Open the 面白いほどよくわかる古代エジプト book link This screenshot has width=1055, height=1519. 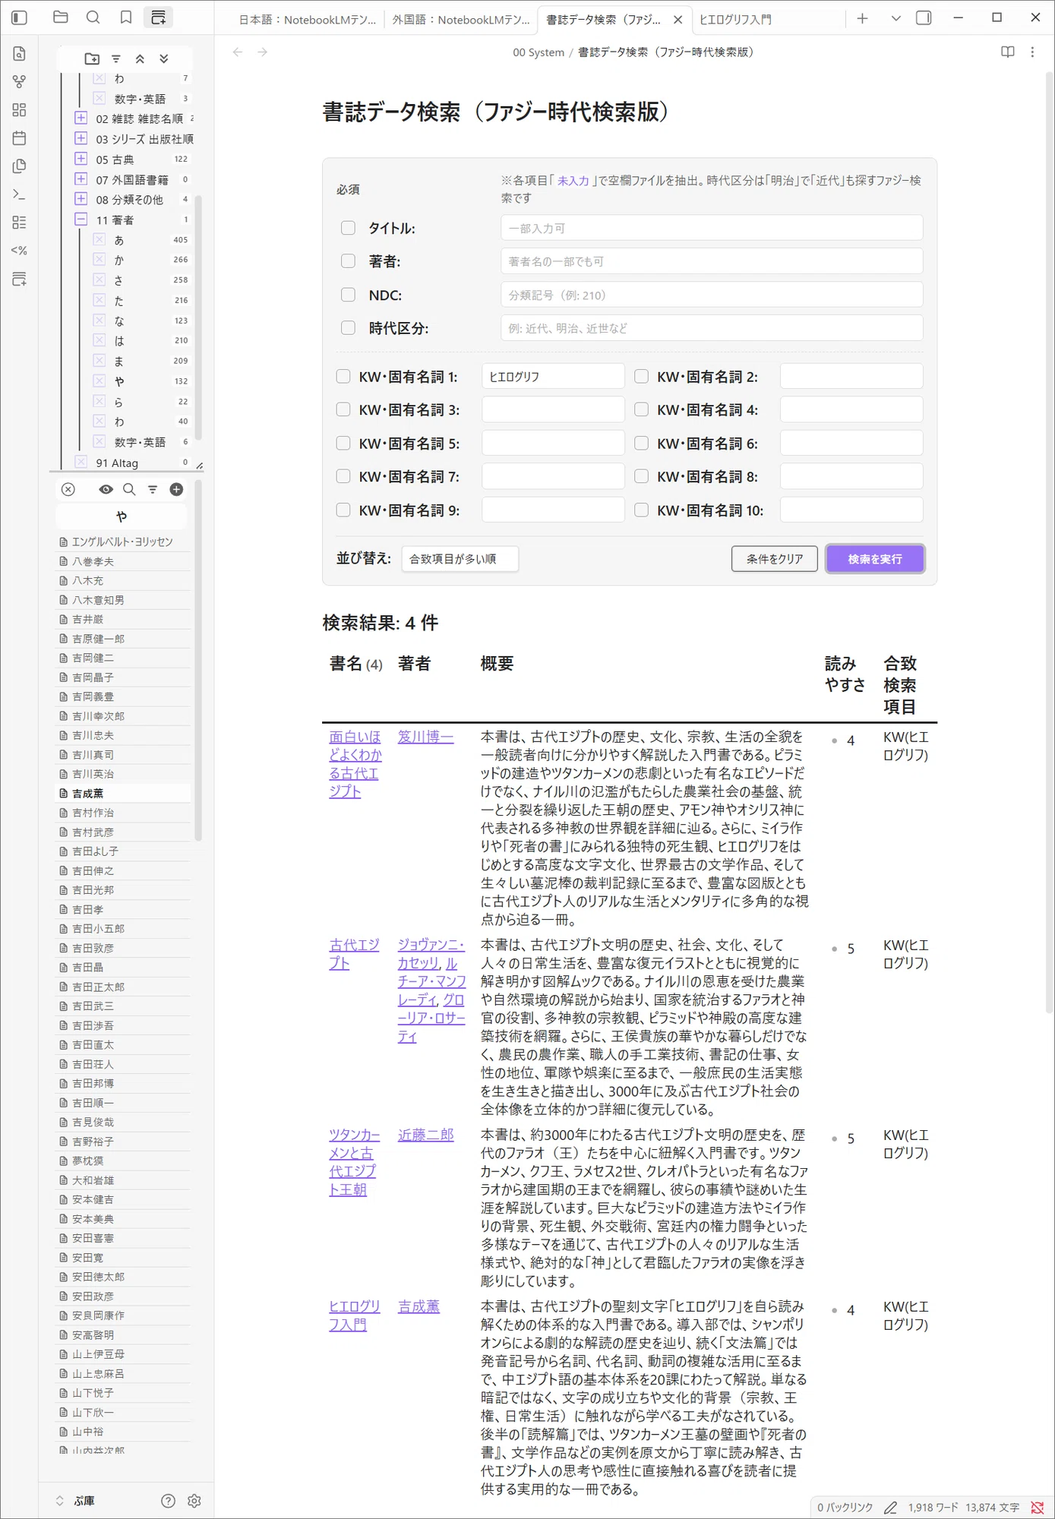355,764
